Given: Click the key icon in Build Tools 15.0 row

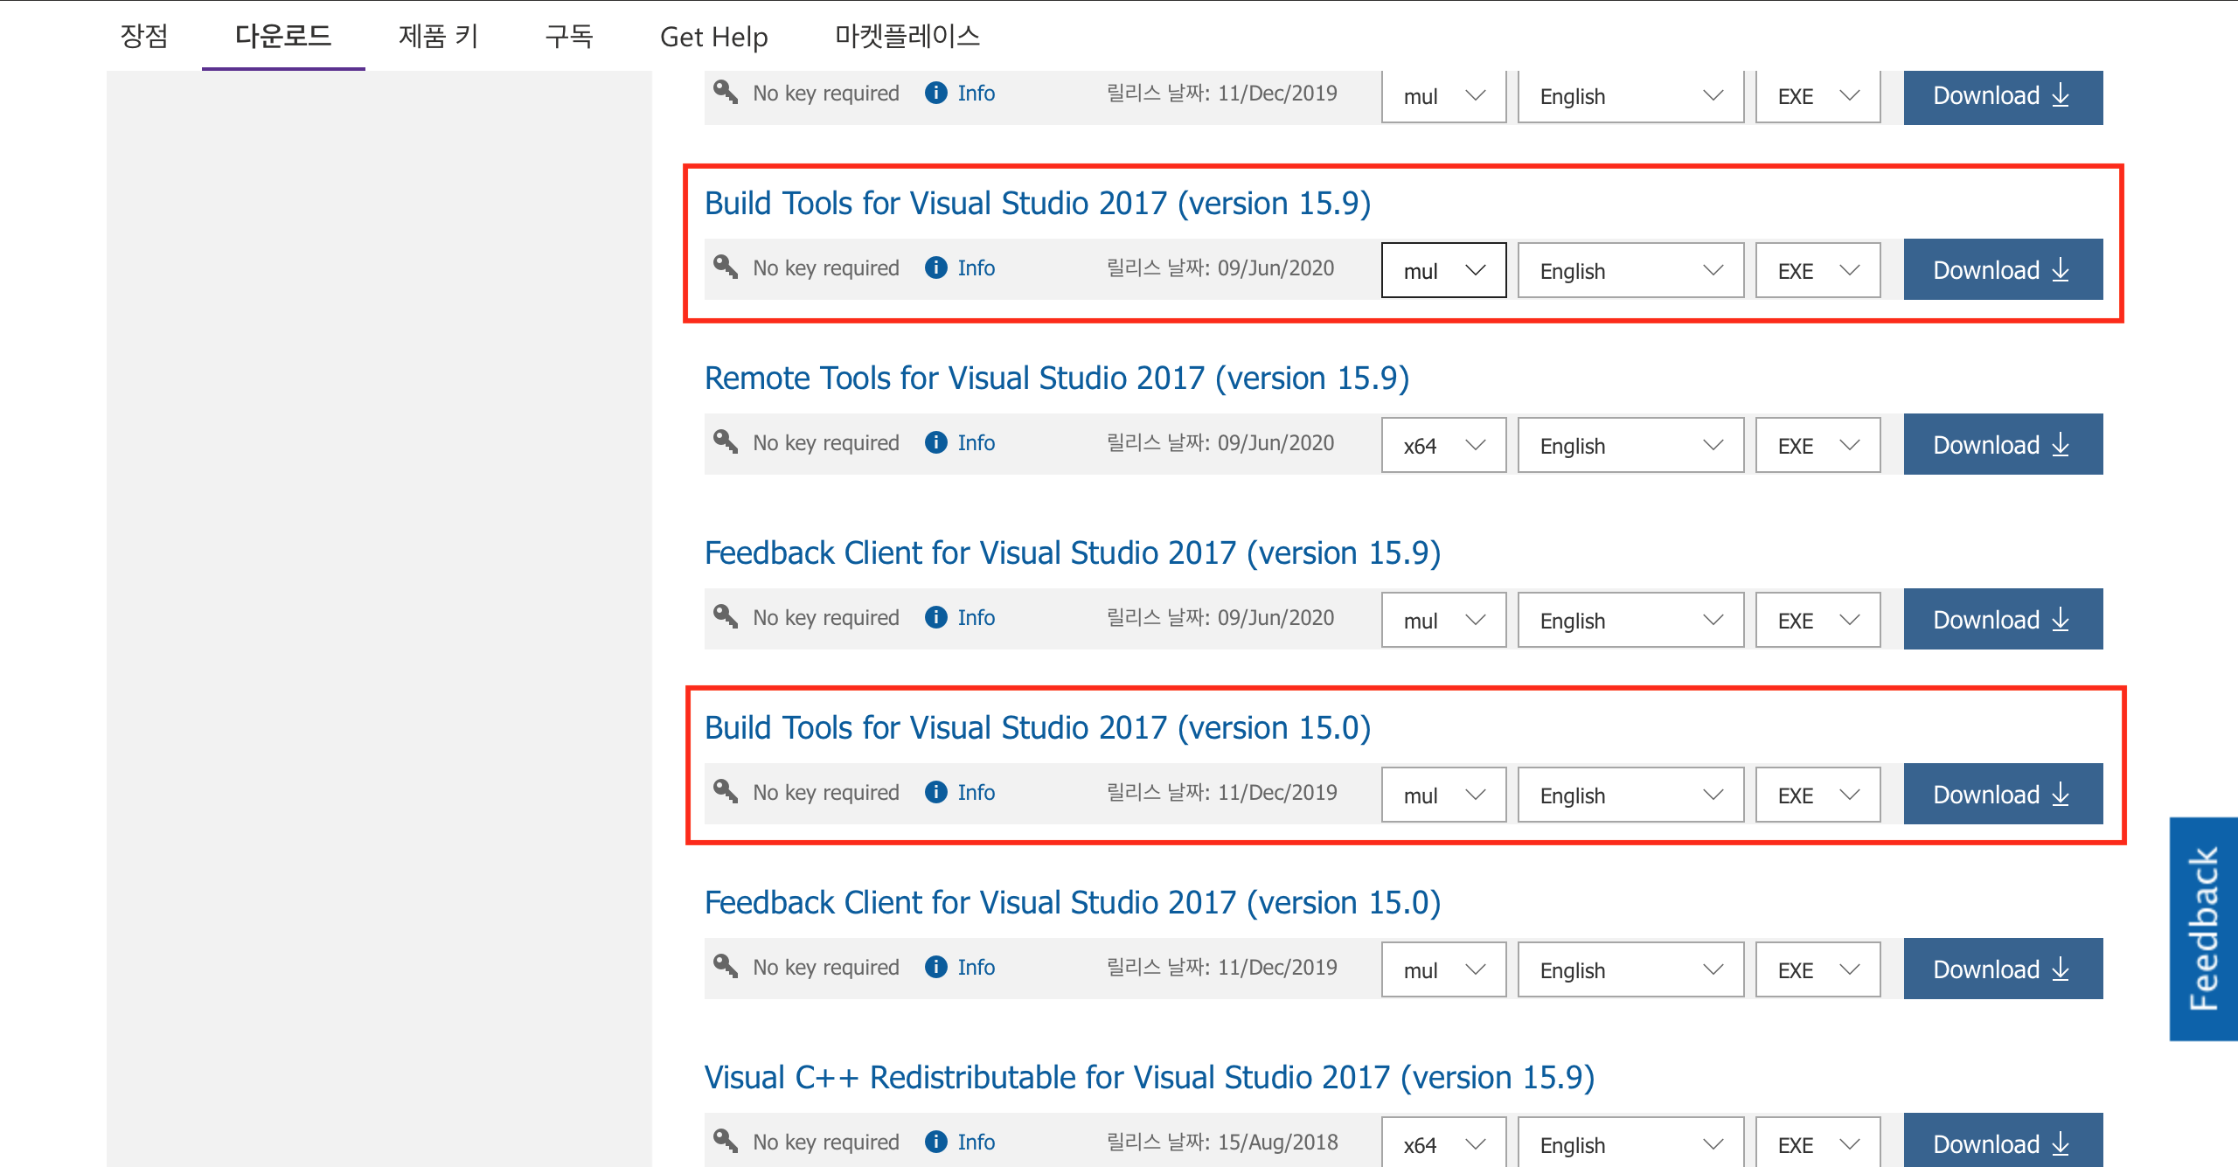Looking at the screenshot, I should (726, 790).
